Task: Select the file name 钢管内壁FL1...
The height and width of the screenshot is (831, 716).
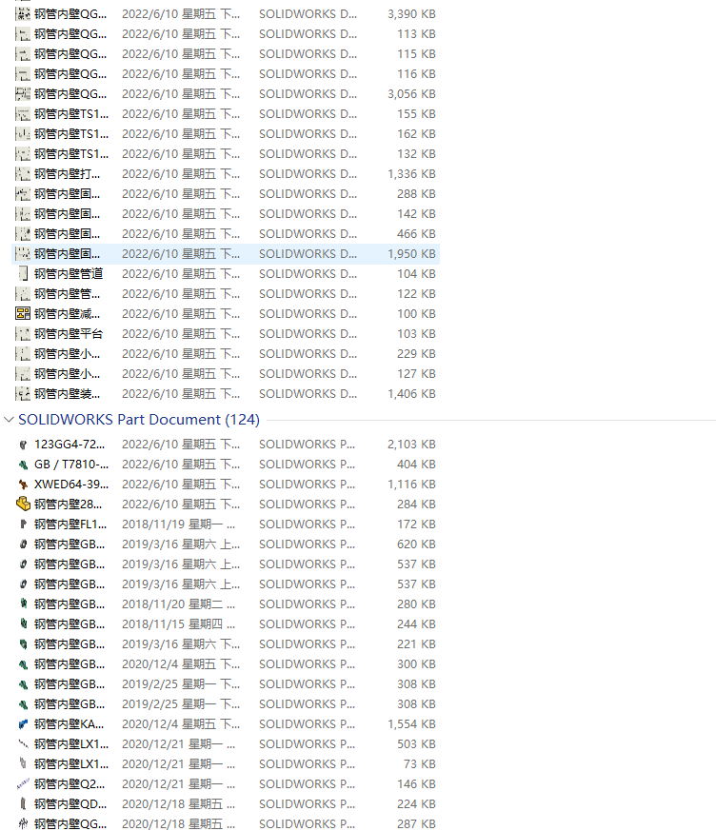Action: tap(70, 524)
